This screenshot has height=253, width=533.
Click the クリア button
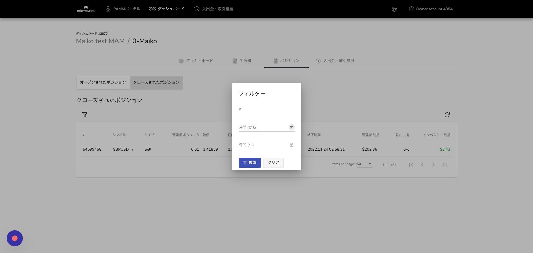273,163
